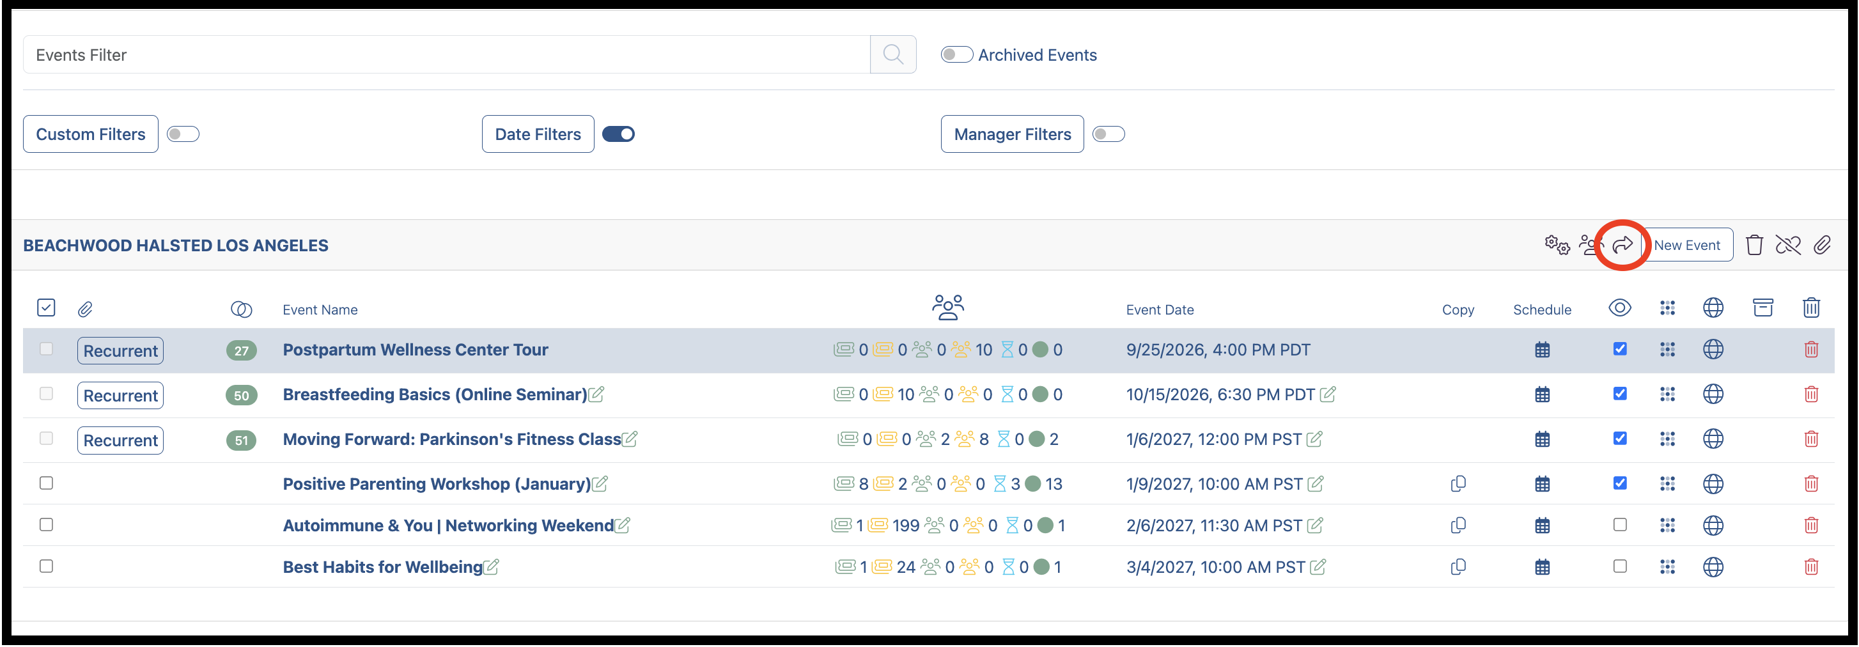Screen dimensions: 1859x647
Task: Click the paperclip attachment icon in the header bar
Action: [1822, 245]
